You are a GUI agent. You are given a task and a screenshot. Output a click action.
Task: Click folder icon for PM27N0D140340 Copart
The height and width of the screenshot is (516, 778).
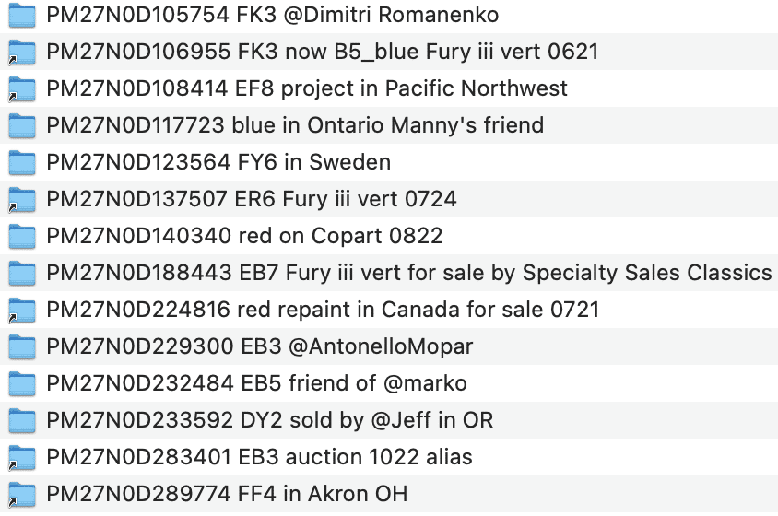pyautogui.click(x=20, y=236)
